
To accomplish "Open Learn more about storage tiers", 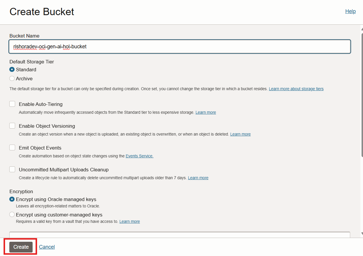I will (296, 89).
